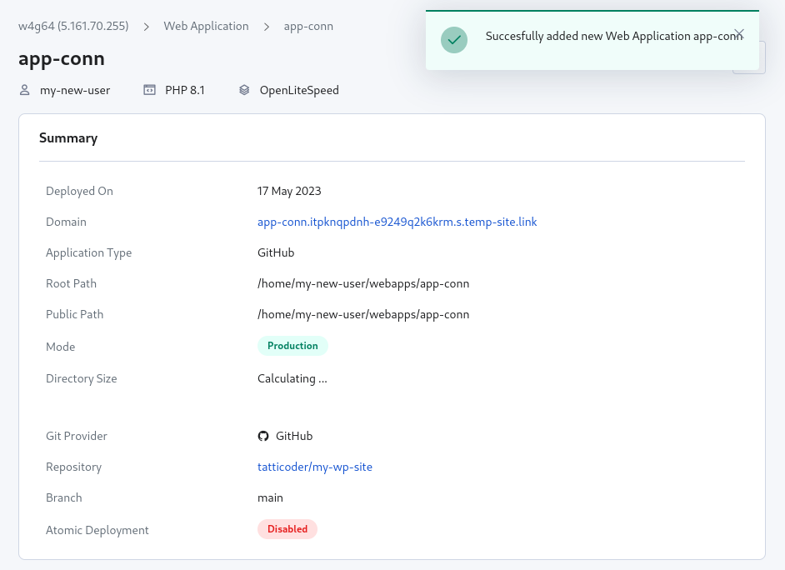Click the Root Path value text

point(363,283)
